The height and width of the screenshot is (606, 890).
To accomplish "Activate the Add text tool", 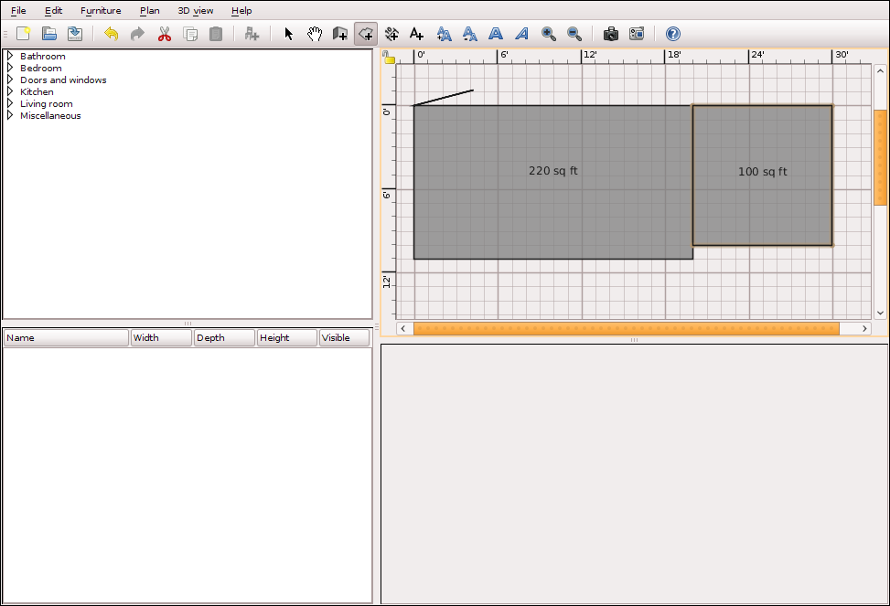I will [416, 34].
